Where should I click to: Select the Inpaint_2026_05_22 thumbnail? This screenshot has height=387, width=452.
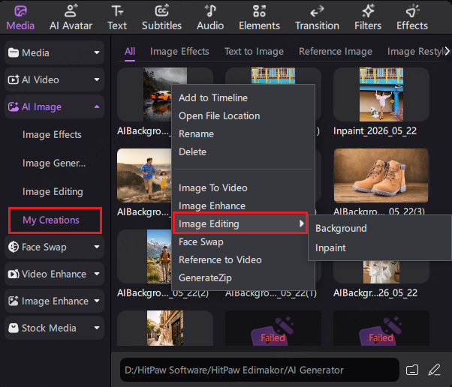(x=381, y=94)
